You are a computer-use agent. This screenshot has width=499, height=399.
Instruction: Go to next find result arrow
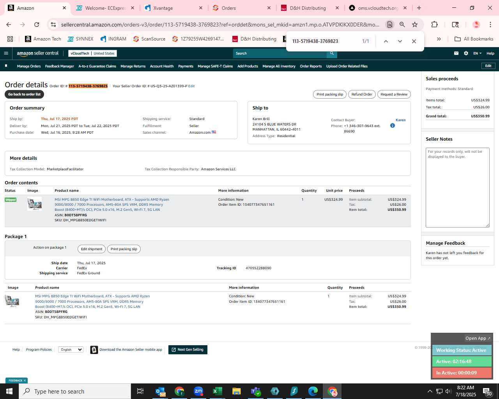400,41
